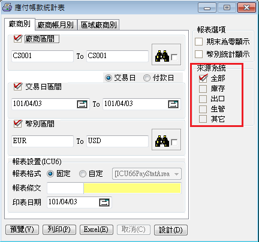Switch to 區域廠商別 tab
Screen dimensions: 259x242
(98, 25)
